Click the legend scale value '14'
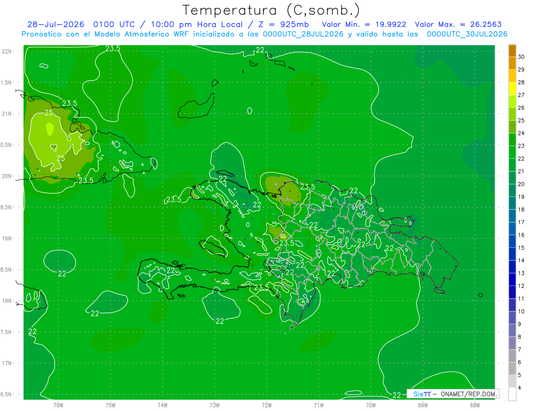This screenshot has height=411, width=533. point(521,260)
